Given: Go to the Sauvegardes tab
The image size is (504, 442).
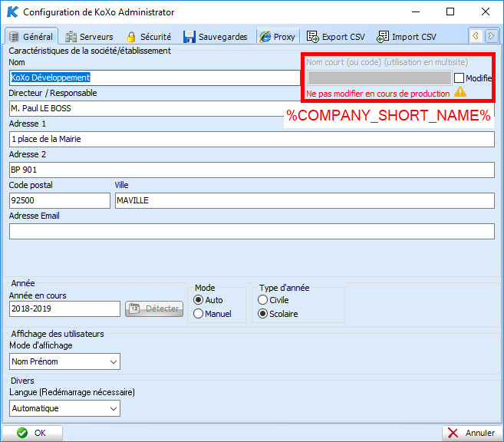Looking at the screenshot, I should coord(215,37).
